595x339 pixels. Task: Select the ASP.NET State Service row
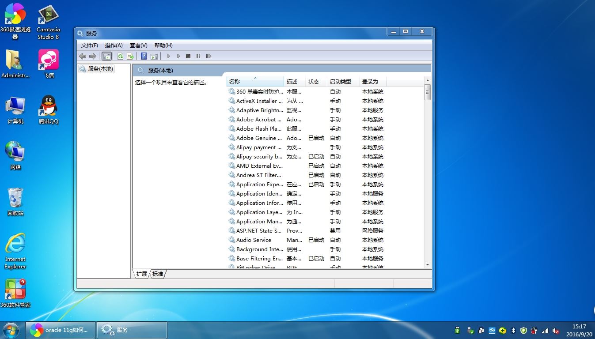tap(306, 231)
